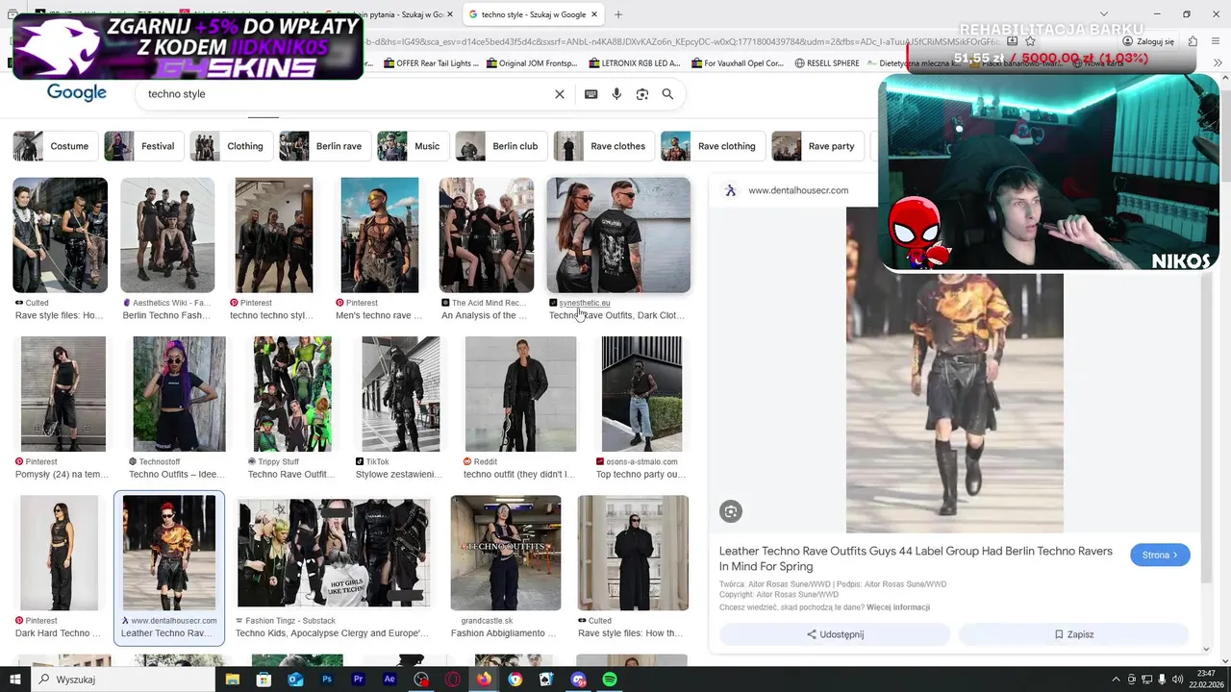1231x692 pixels.
Task: Filter images by Costume chip
Action: 57,146
